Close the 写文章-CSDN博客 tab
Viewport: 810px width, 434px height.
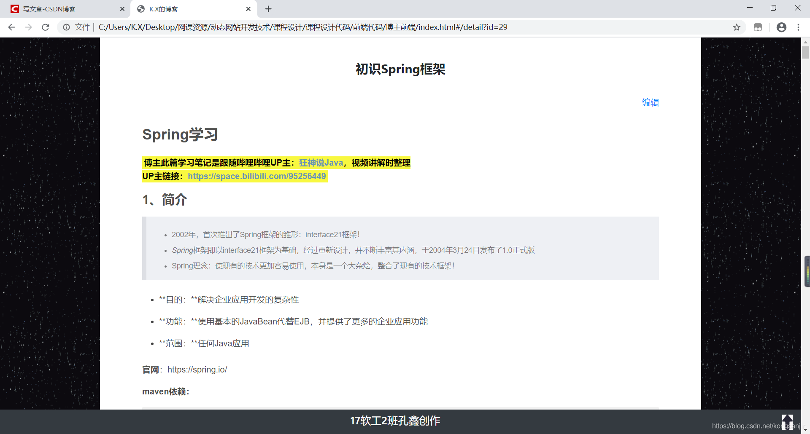pos(122,9)
